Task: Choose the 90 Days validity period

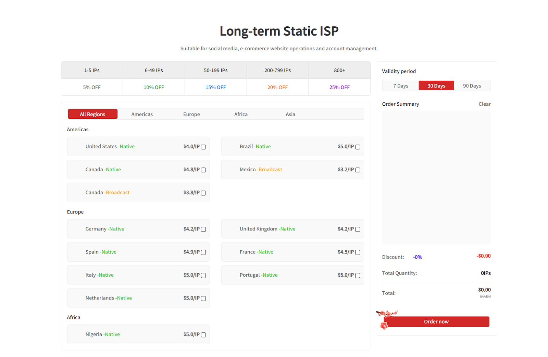Action: click(472, 86)
